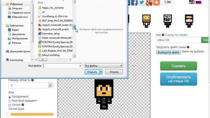This screenshot has width=210, height=118.
Task: Open help for Размер области
Action: pos(32,80)
